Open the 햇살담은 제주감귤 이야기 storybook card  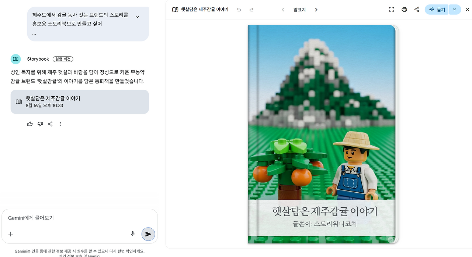pyautogui.click(x=80, y=102)
